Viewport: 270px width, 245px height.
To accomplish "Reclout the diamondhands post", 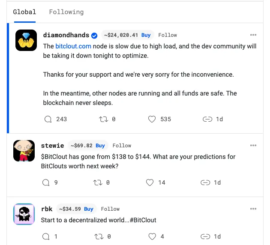I will point(103,119).
